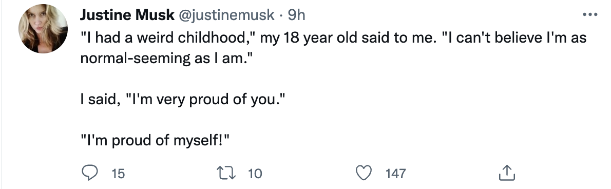Click the "I'm proud of myself!" line
611x189 pixels.
(x=155, y=141)
